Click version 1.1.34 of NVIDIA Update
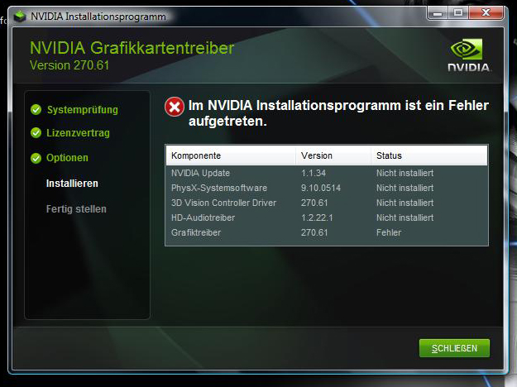The height and width of the screenshot is (387, 517). click(314, 173)
